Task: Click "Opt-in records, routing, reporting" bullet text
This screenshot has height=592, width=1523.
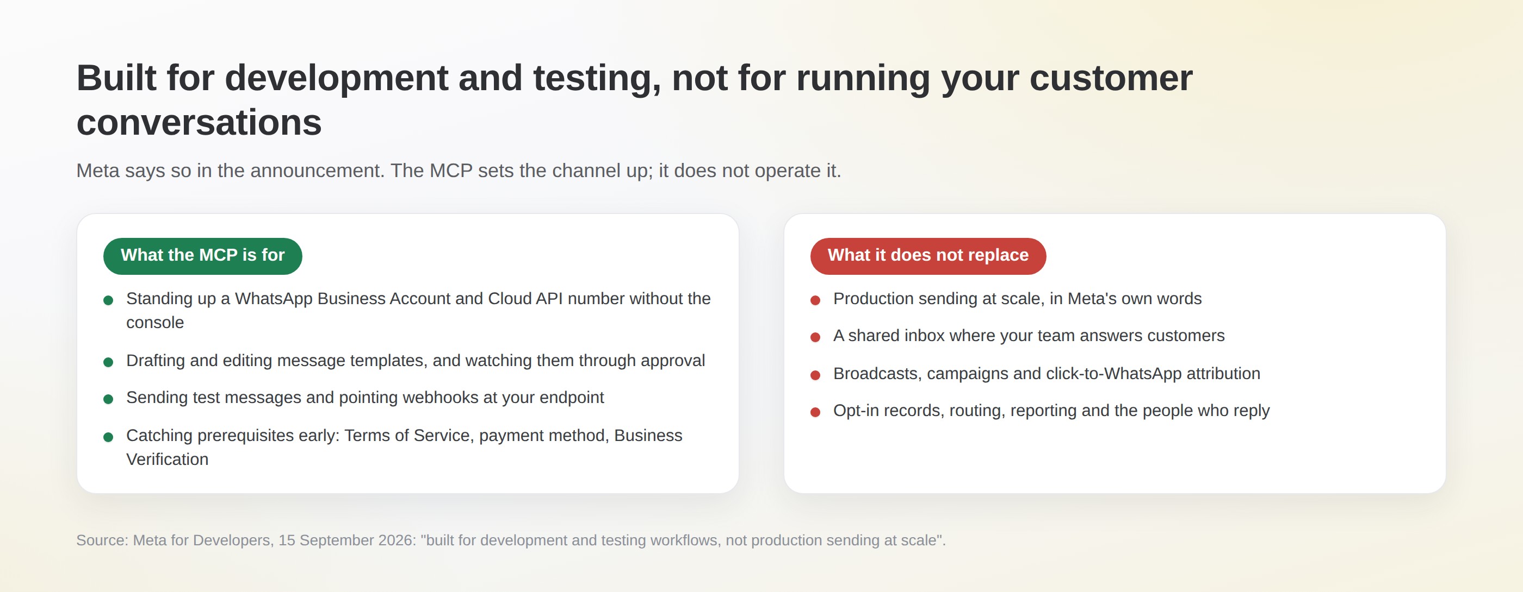Action: point(1051,410)
